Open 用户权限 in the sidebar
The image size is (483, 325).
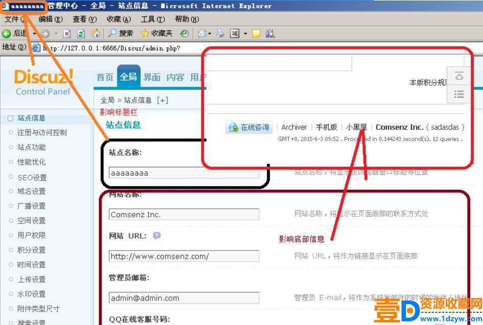[31, 235]
